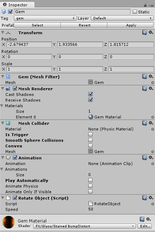
Task: Open Mesh Filter gear menu
Action: 151,77
